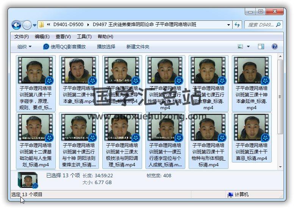Click the refresh button beside address bar

(x=238, y=25)
